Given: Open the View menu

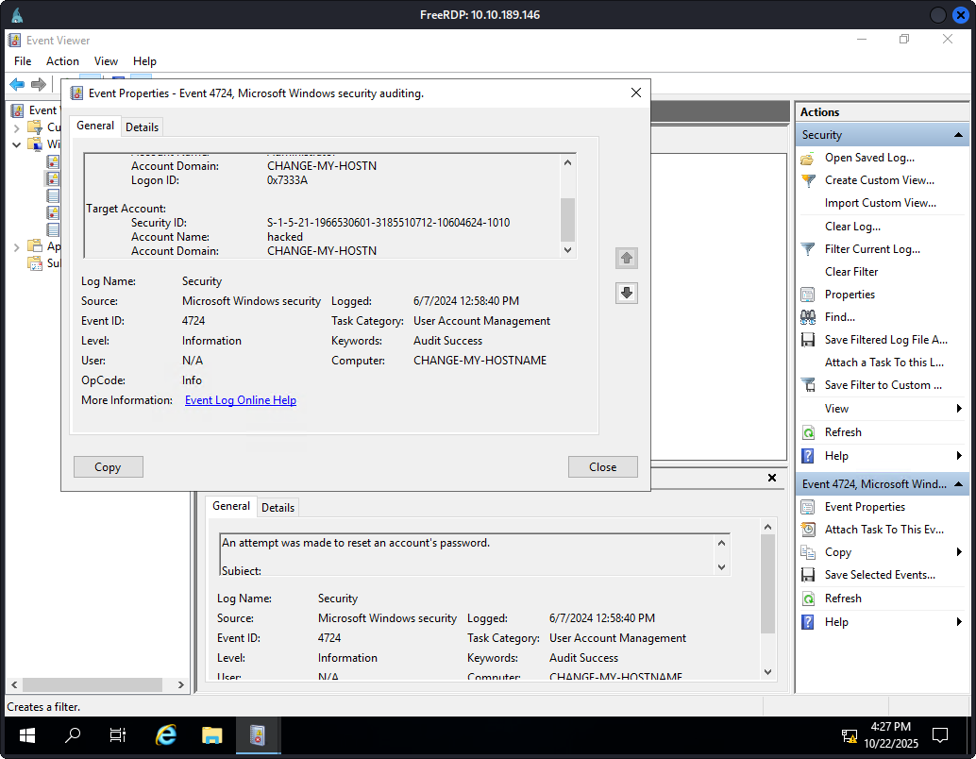Looking at the screenshot, I should [x=106, y=61].
